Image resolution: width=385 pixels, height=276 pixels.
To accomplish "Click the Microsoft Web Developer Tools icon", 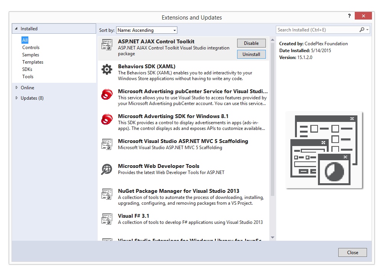I will tap(106, 169).
